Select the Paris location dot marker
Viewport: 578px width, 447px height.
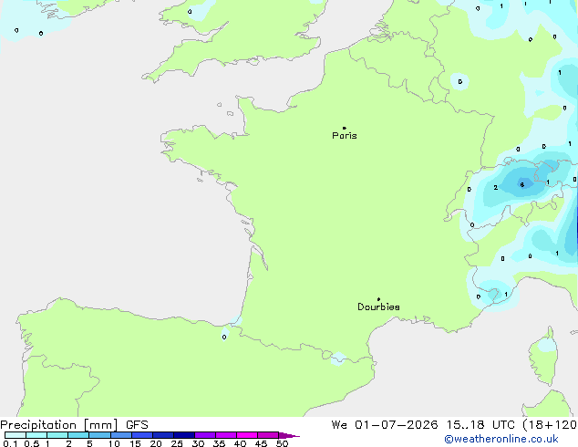click(345, 128)
